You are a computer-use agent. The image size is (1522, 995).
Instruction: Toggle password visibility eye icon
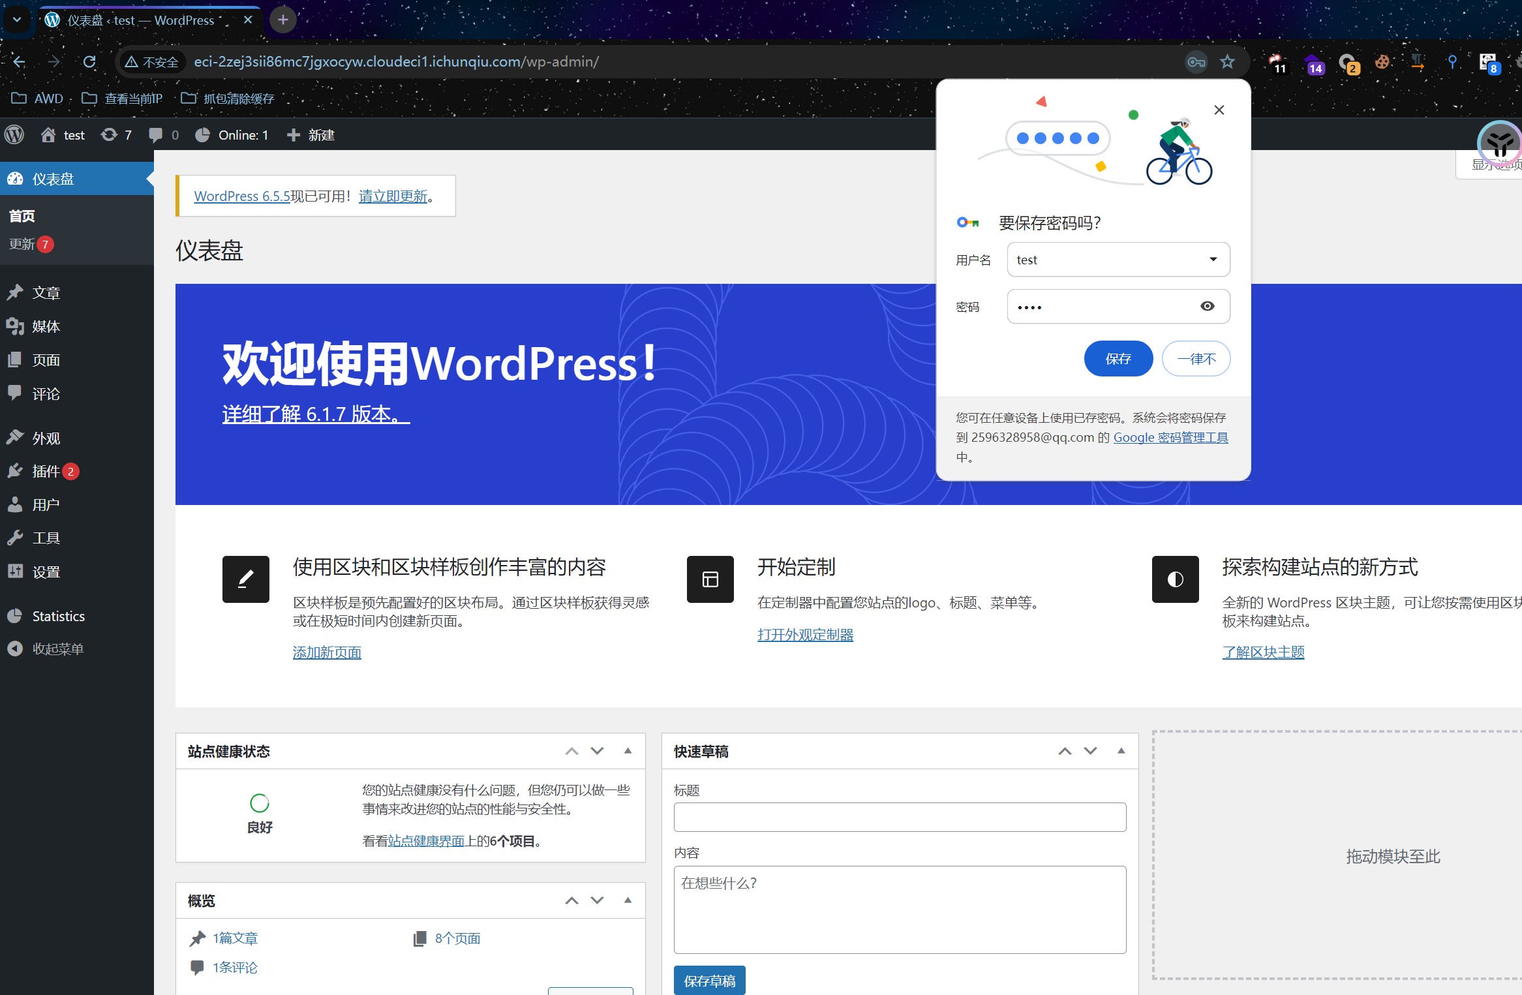coord(1208,307)
